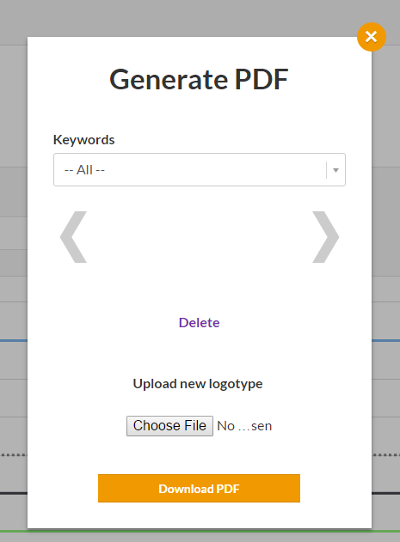Click the Keywords field label
Image resolution: width=400 pixels, height=542 pixels.
click(83, 140)
